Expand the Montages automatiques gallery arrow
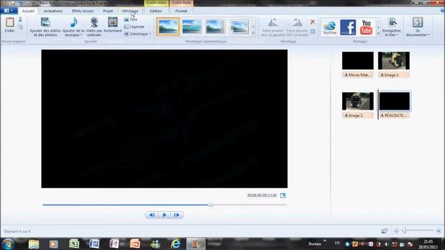This screenshot has height=250, width=445. (x=253, y=33)
